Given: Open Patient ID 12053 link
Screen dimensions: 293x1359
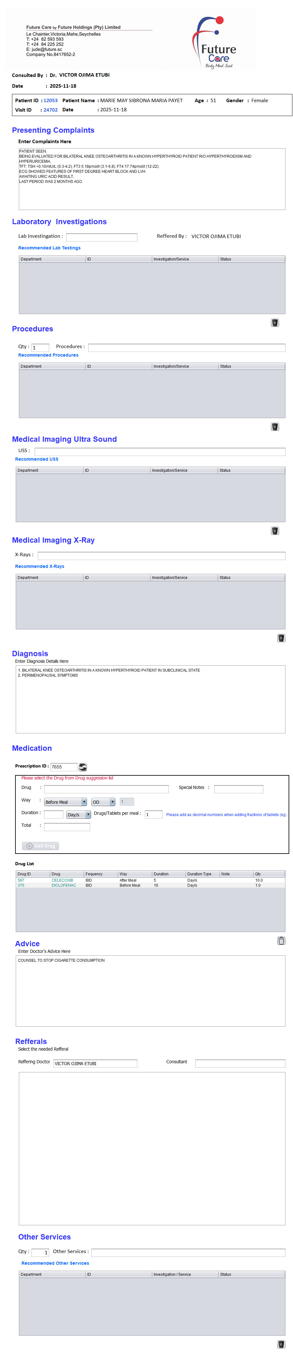Looking at the screenshot, I should (51, 100).
